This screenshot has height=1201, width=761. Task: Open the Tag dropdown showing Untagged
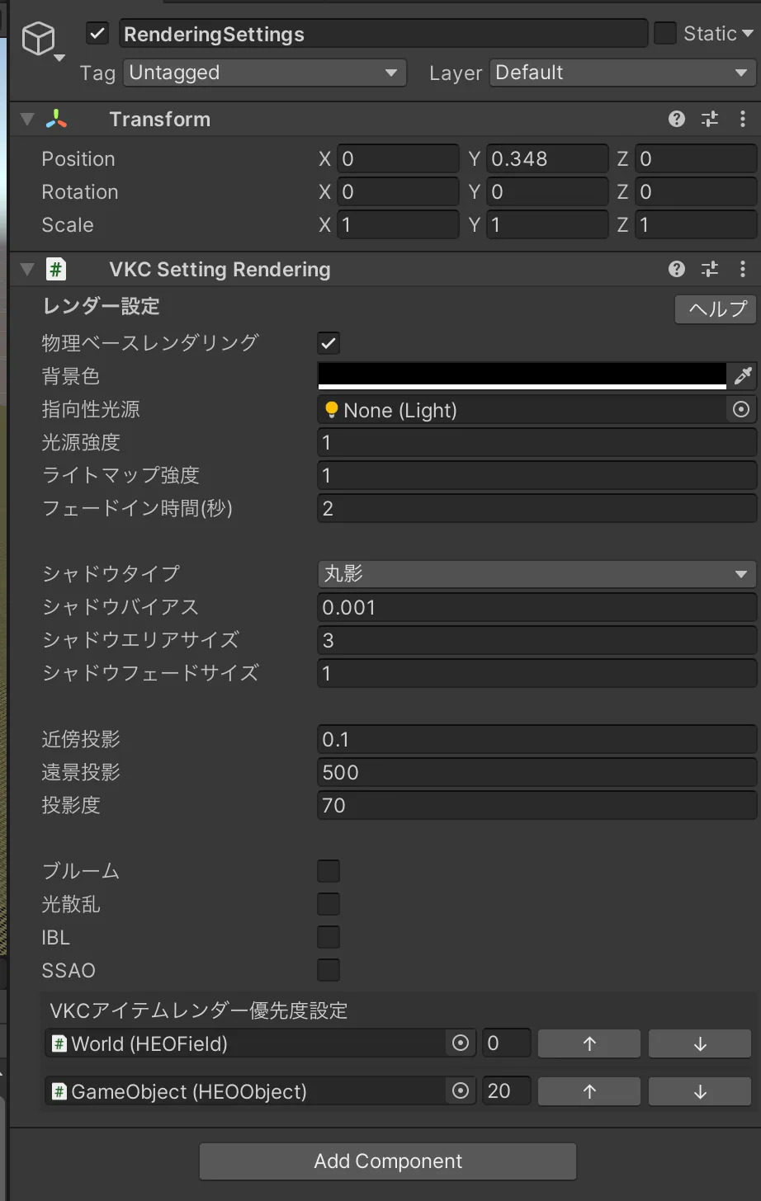(264, 73)
